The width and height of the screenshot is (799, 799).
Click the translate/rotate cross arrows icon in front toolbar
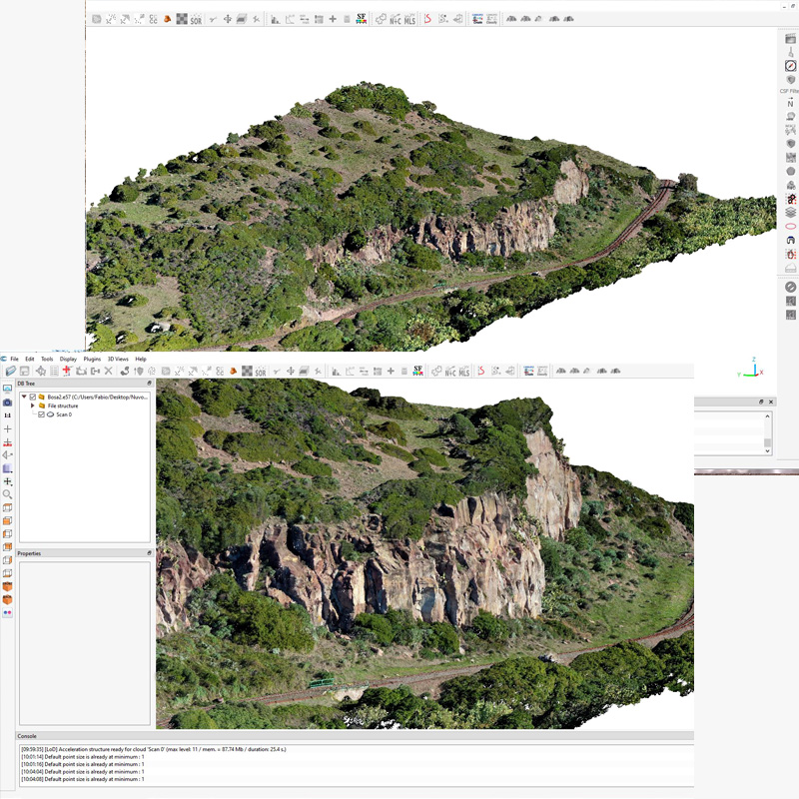pos(291,371)
